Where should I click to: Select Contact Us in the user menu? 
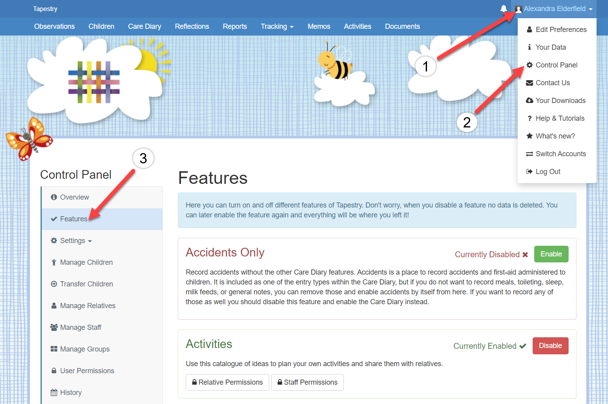click(557, 83)
